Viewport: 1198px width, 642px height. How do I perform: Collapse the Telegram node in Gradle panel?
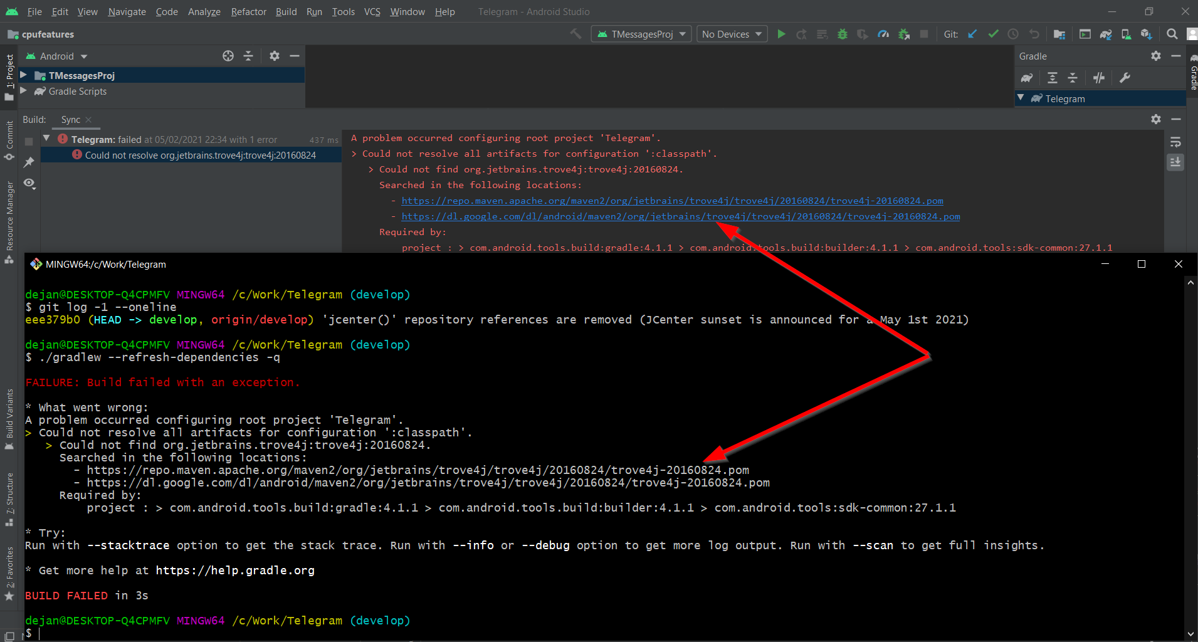[1021, 98]
